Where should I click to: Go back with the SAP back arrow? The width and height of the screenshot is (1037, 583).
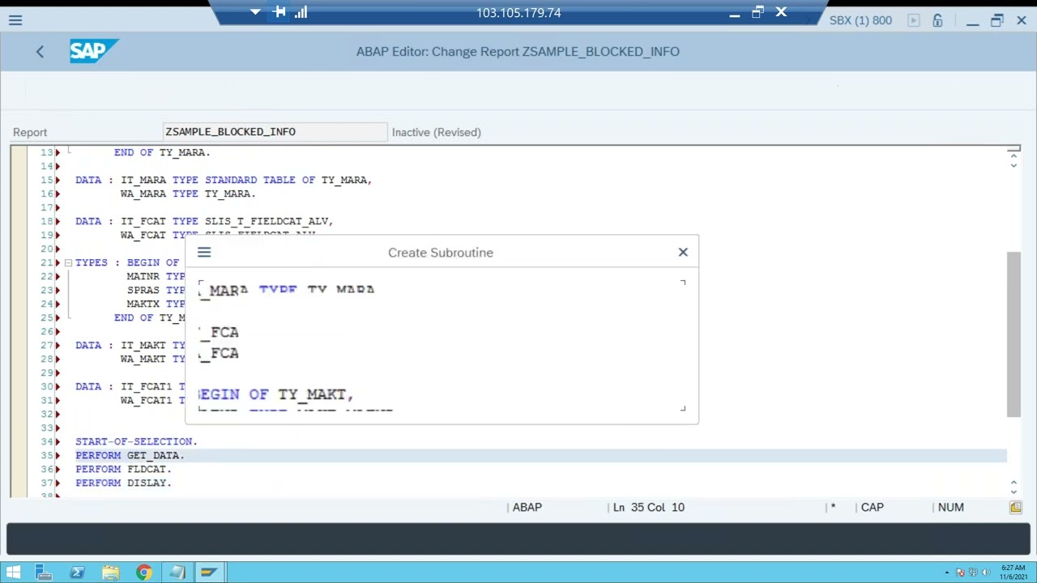(x=40, y=51)
